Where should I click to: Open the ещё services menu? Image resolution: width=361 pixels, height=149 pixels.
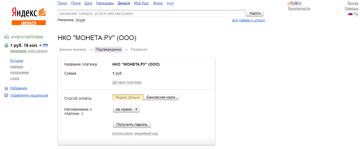170,3
